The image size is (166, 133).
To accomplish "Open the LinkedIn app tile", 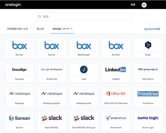I will (x=116, y=73).
